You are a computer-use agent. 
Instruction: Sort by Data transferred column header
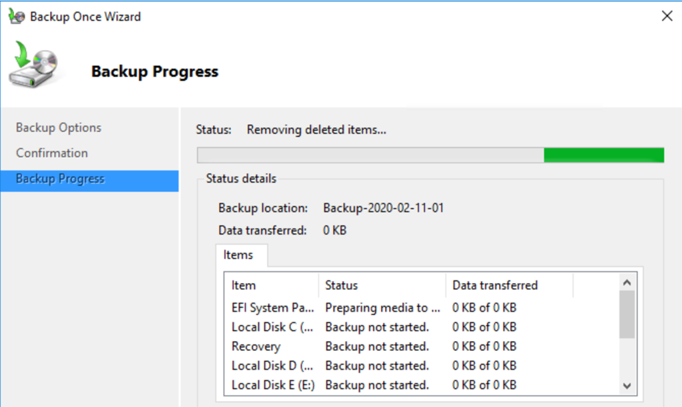click(495, 285)
